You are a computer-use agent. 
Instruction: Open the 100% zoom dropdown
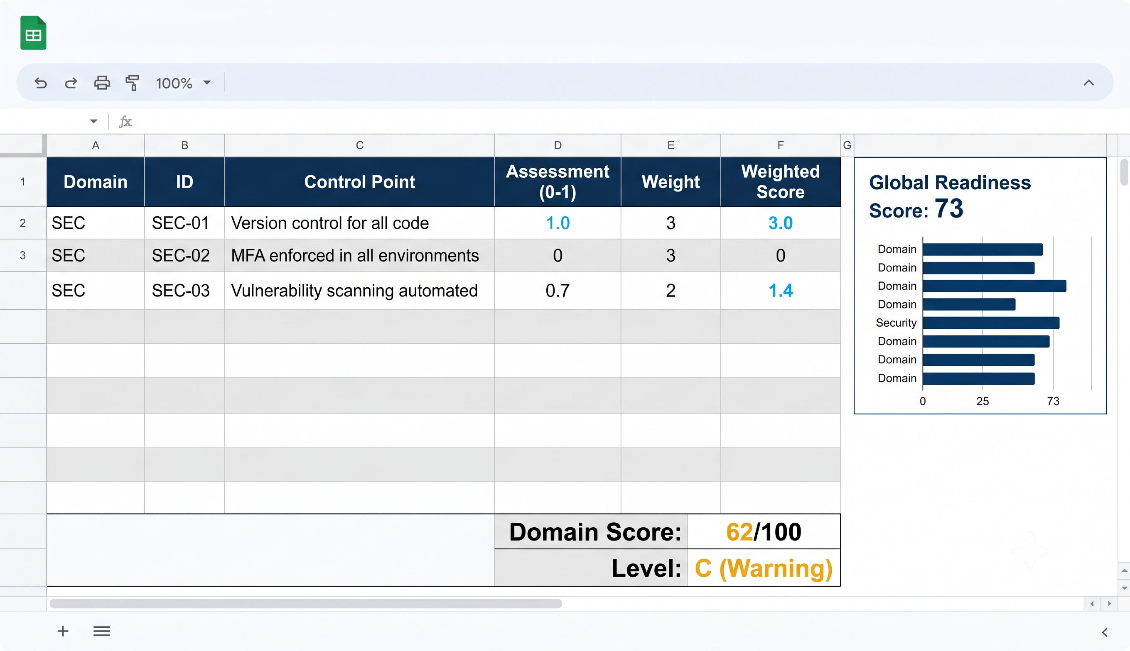183,83
